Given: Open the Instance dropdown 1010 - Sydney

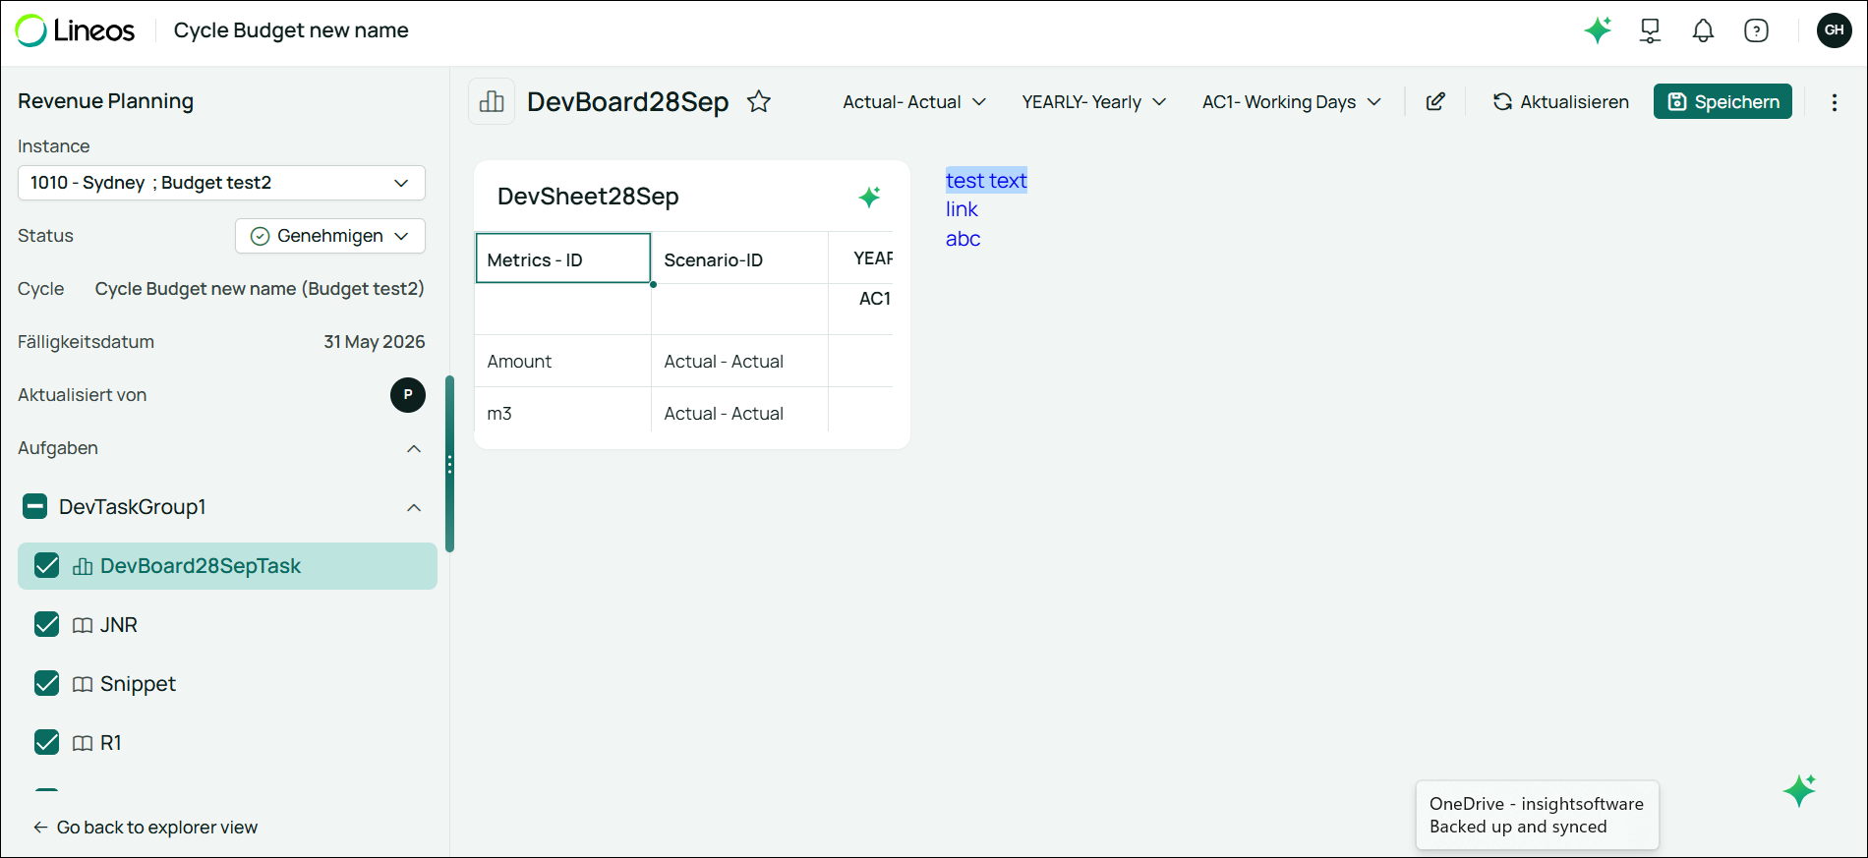Looking at the screenshot, I should click(221, 183).
